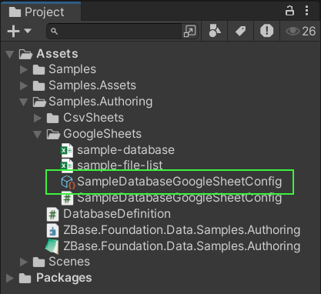Open the Search by Label filter
Screen dimensions: 321x294
click(x=241, y=31)
